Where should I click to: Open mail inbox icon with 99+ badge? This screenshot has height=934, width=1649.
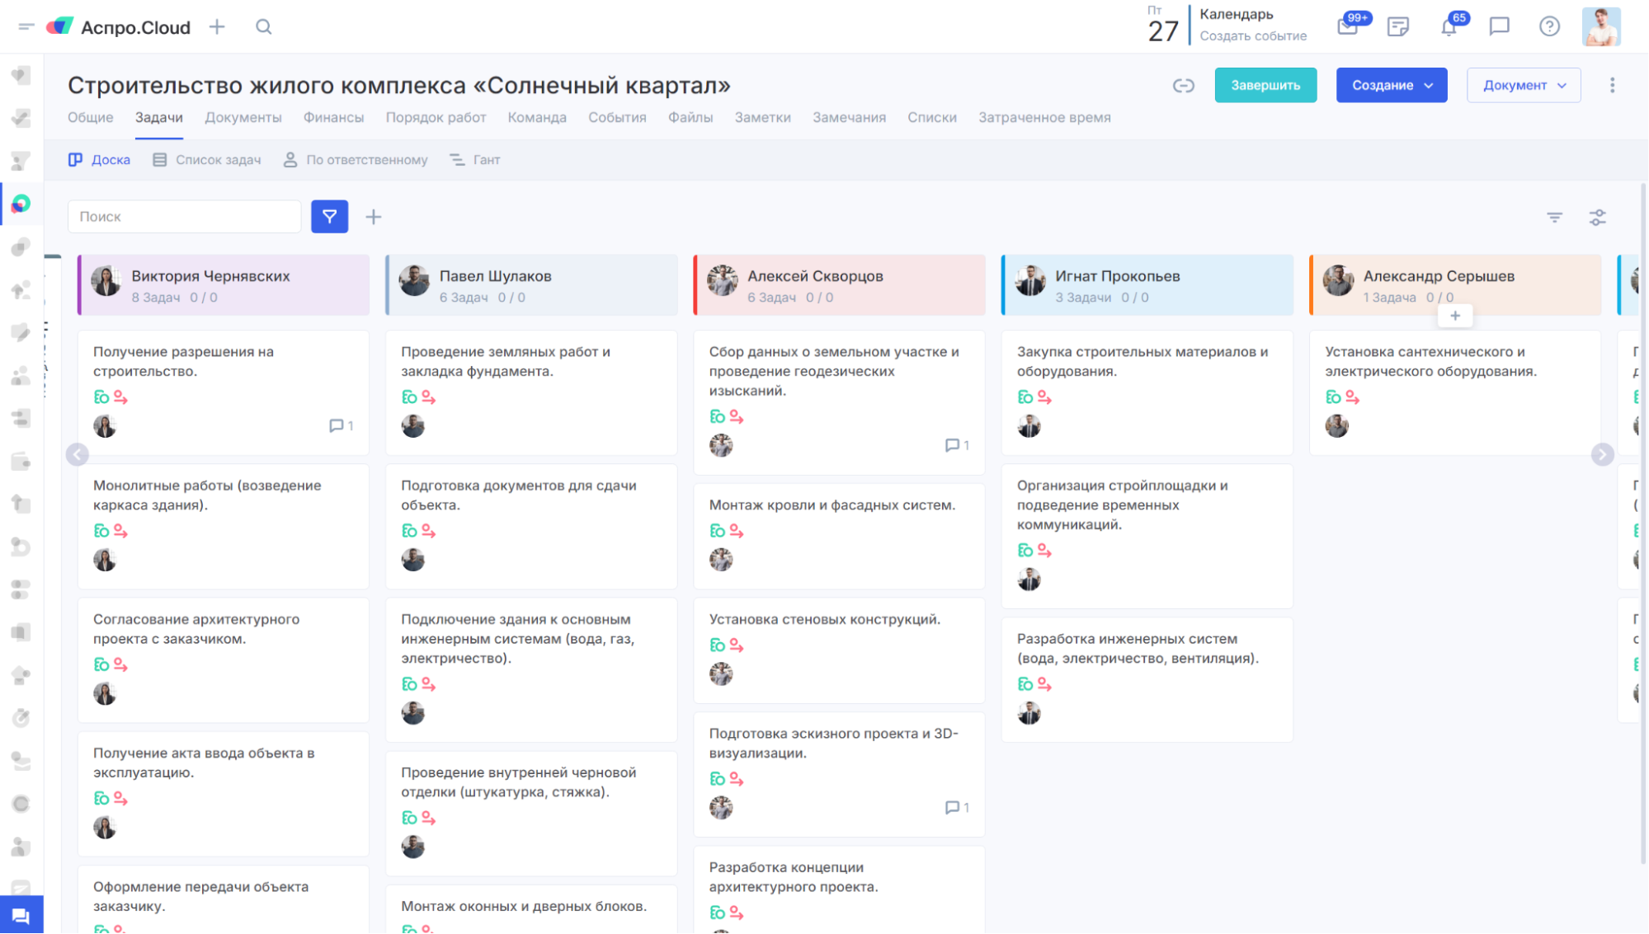1348,26
